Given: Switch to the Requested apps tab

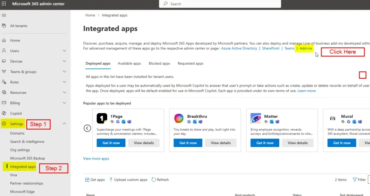Looking at the screenshot, I should click(190, 64).
